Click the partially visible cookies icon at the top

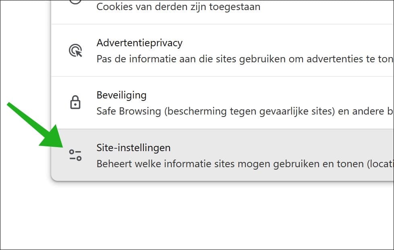pos(75,2)
